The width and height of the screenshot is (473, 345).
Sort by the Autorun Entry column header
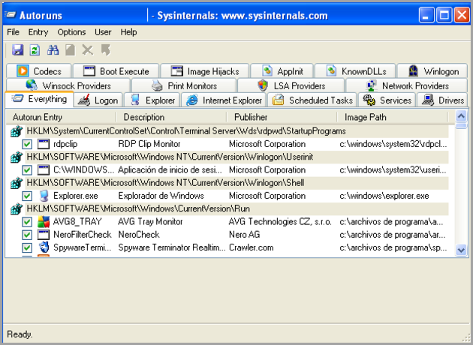click(x=61, y=117)
